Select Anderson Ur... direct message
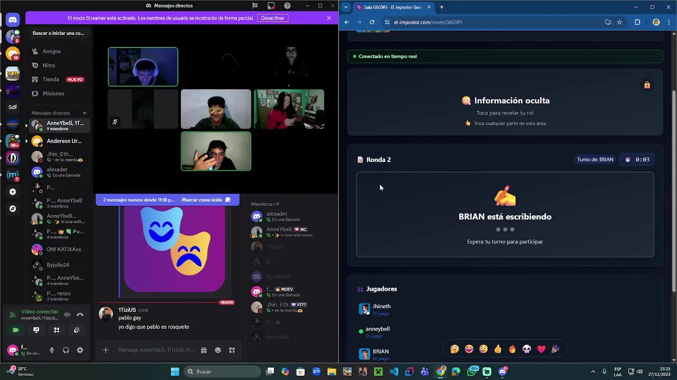 pos(58,141)
